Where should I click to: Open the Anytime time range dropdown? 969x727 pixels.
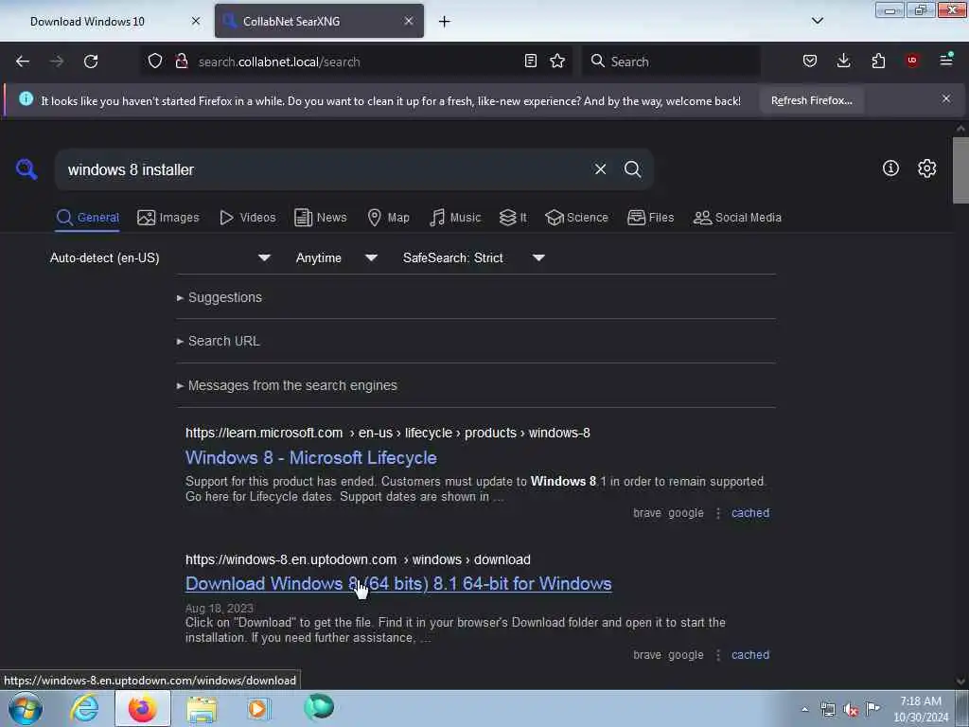click(x=336, y=257)
